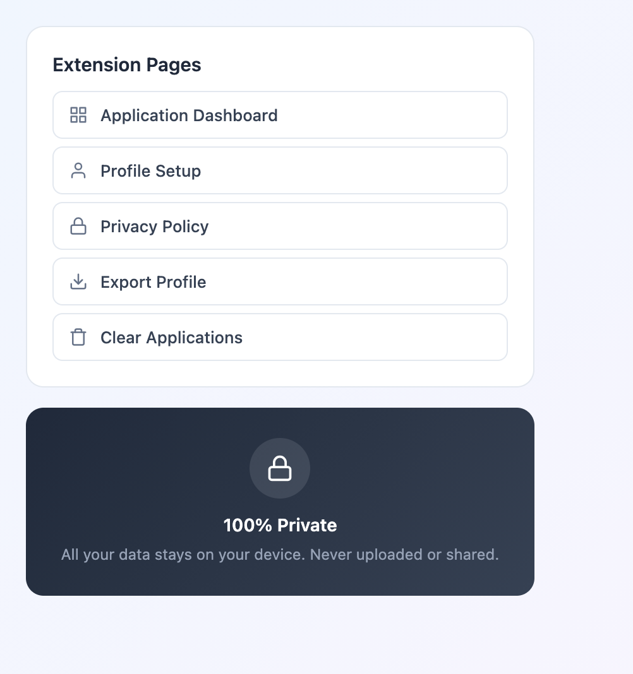633x674 pixels.
Task: Click the padlock icon next to Privacy Policy
Action: (78, 226)
